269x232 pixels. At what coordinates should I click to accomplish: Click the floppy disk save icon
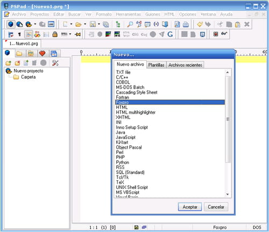93,24
